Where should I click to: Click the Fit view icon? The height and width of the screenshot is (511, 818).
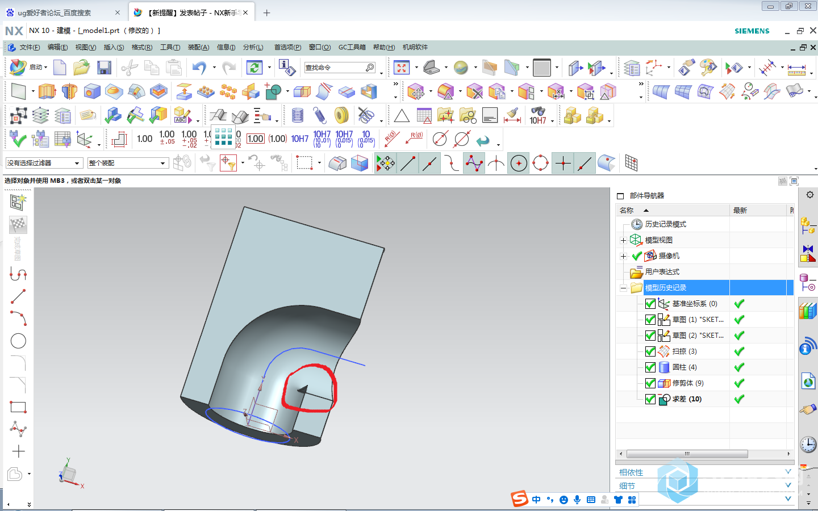click(402, 68)
